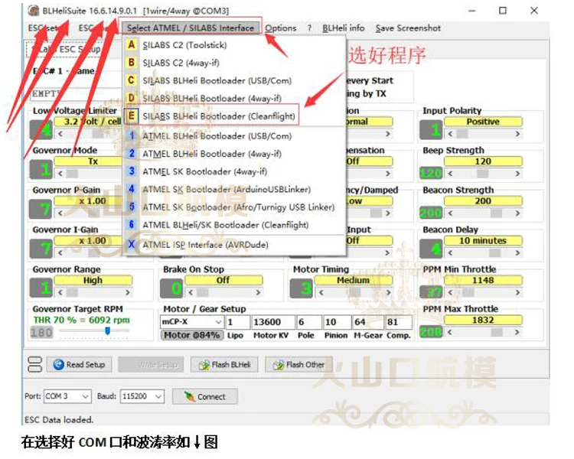The height and width of the screenshot is (459, 574).
Task: Increase Motor Timing with right arrow
Action: [x=388, y=292]
